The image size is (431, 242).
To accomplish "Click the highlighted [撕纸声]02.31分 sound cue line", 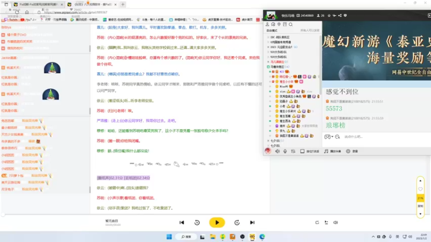I will click(123, 178).
